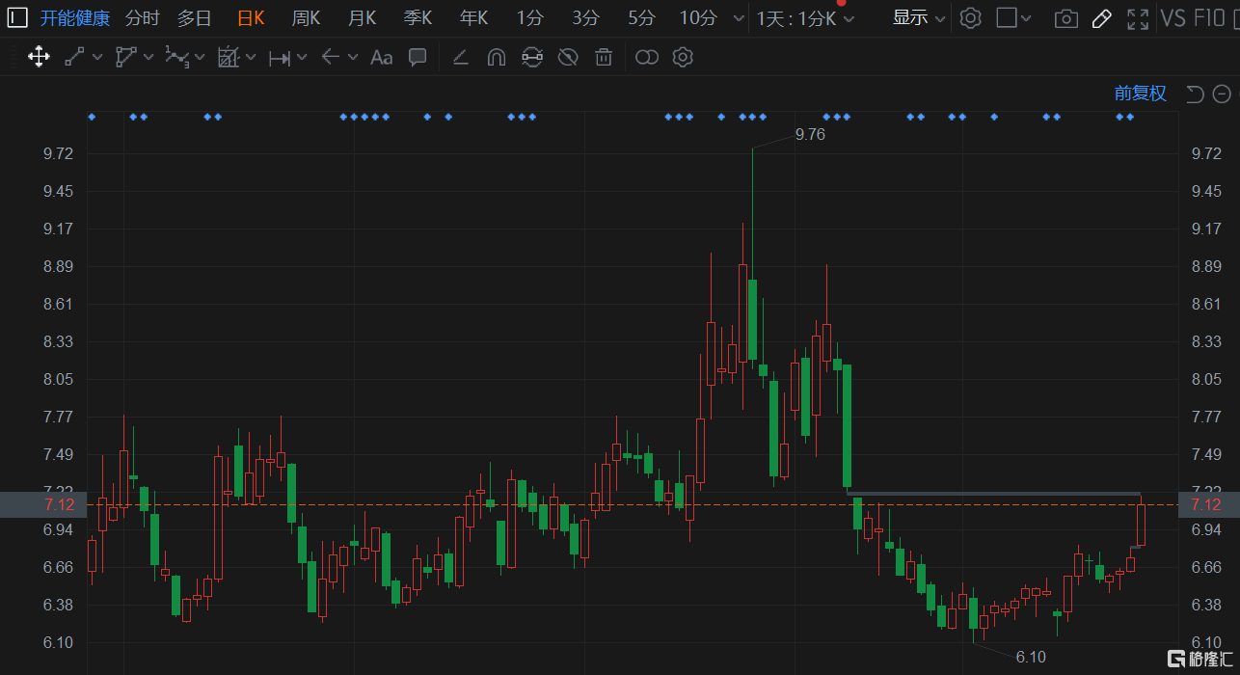Click the red 7.12 right axis price tag
The height and width of the screenshot is (675, 1240).
(x=1209, y=505)
